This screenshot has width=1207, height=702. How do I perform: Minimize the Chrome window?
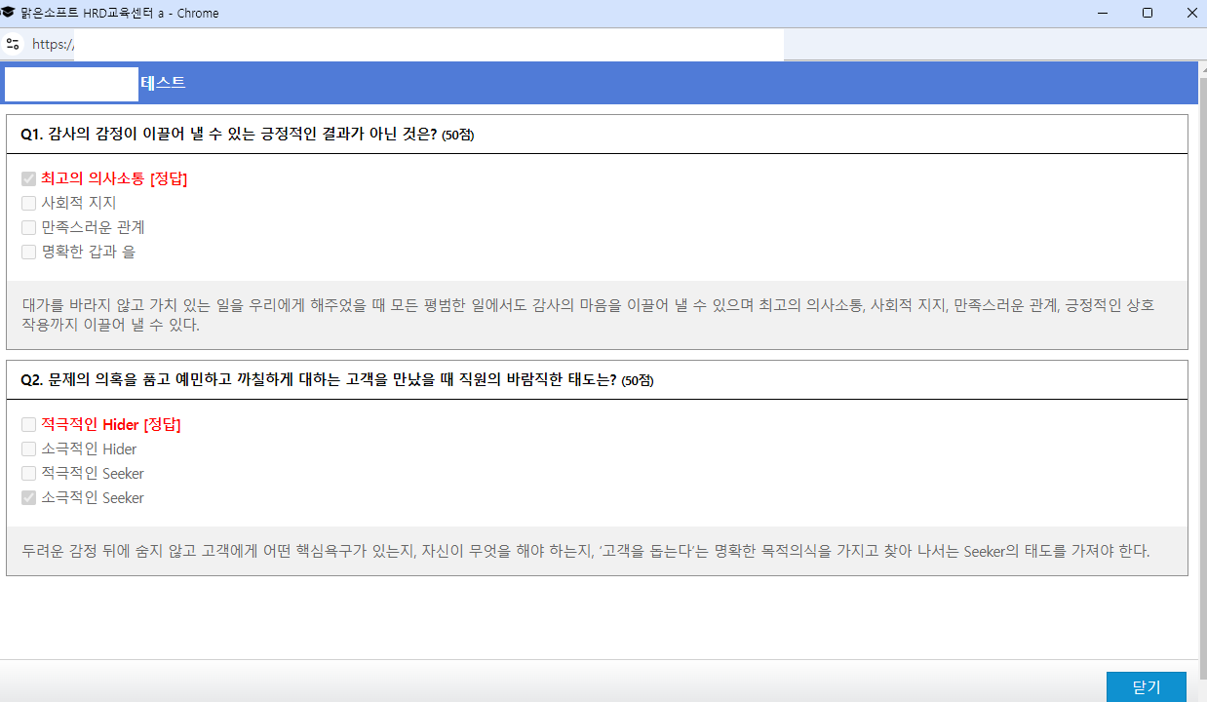(x=1101, y=13)
